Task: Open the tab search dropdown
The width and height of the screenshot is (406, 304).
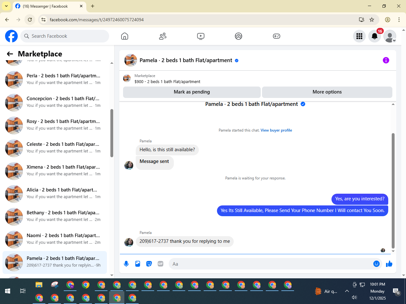Action: [6, 6]
